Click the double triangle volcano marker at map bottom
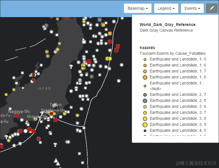 click(x=57, y=162)
